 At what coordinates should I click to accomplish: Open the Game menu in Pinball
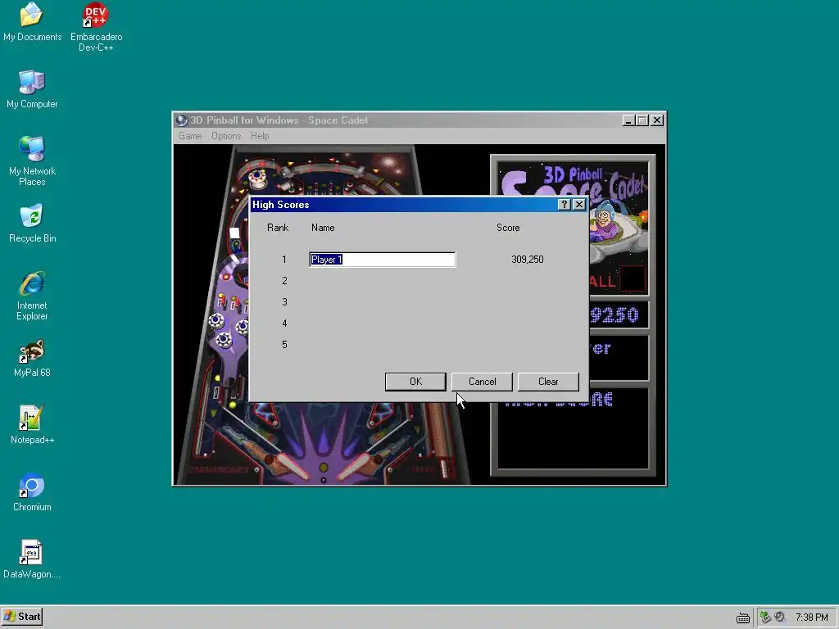190,136
